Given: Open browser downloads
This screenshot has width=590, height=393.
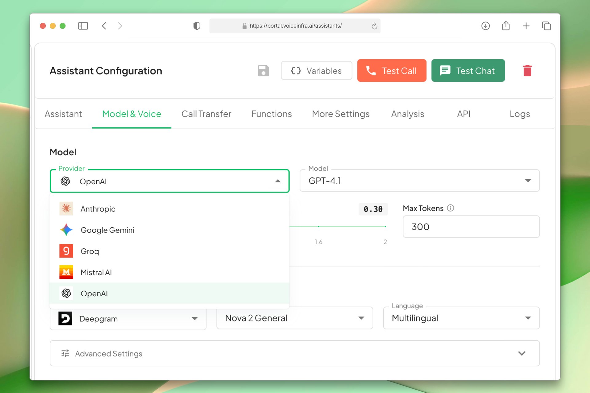Looking at the screenshot, I should (x=486, y=26).
